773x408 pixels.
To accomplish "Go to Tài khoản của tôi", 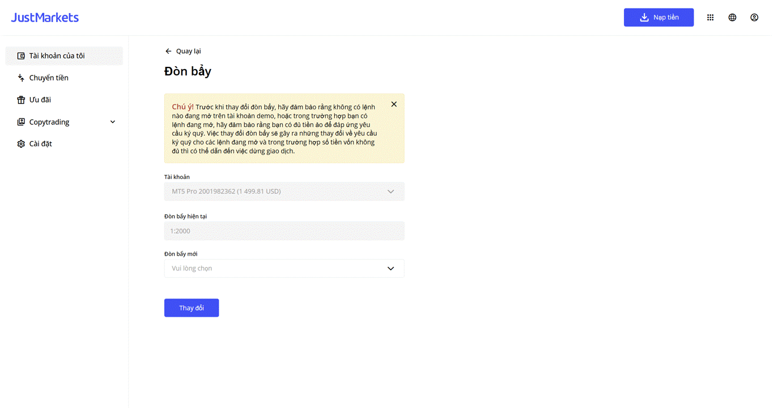I will 64,56.
